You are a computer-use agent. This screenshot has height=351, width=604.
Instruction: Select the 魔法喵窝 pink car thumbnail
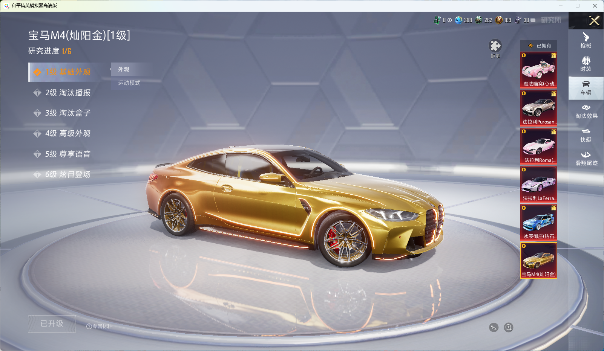pos(538,70)
